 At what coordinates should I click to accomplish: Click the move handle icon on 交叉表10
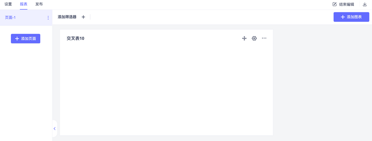[244, 38]
